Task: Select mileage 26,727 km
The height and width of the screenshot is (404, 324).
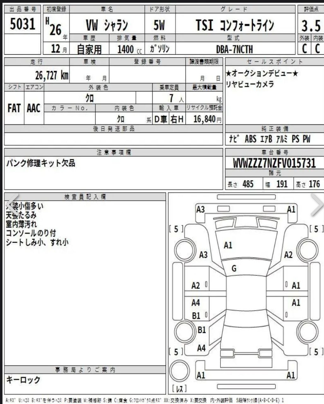Action: 52,75
